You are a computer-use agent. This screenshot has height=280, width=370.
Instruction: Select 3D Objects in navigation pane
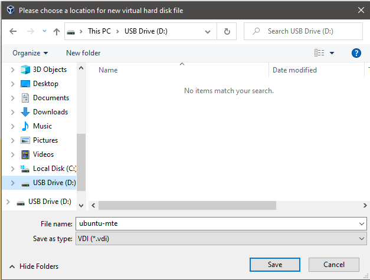[50, 70]
